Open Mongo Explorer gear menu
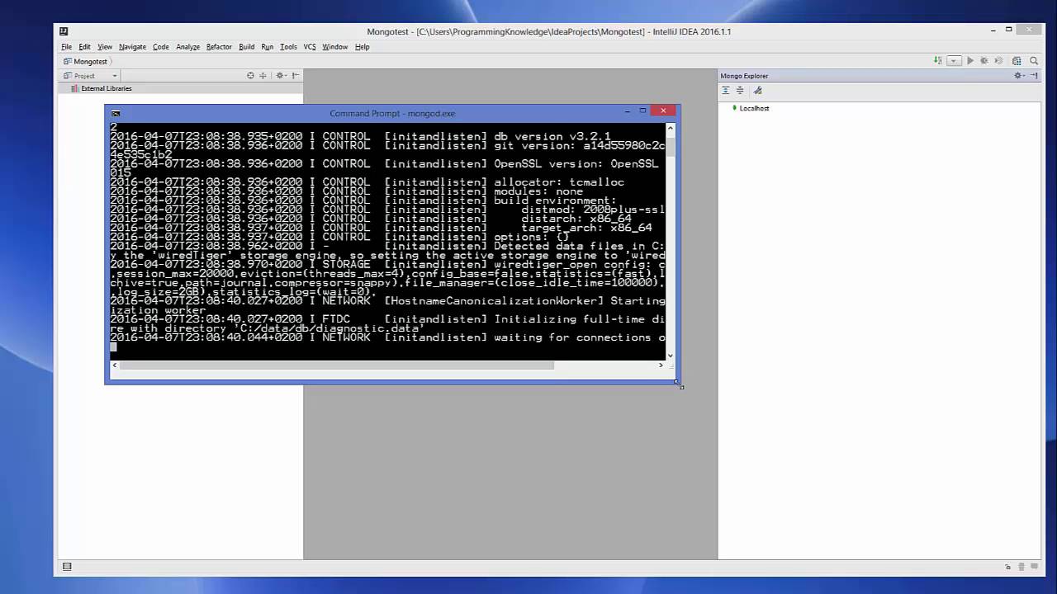The height and width of the screenshot is (594, 1057). point(1019,76)
